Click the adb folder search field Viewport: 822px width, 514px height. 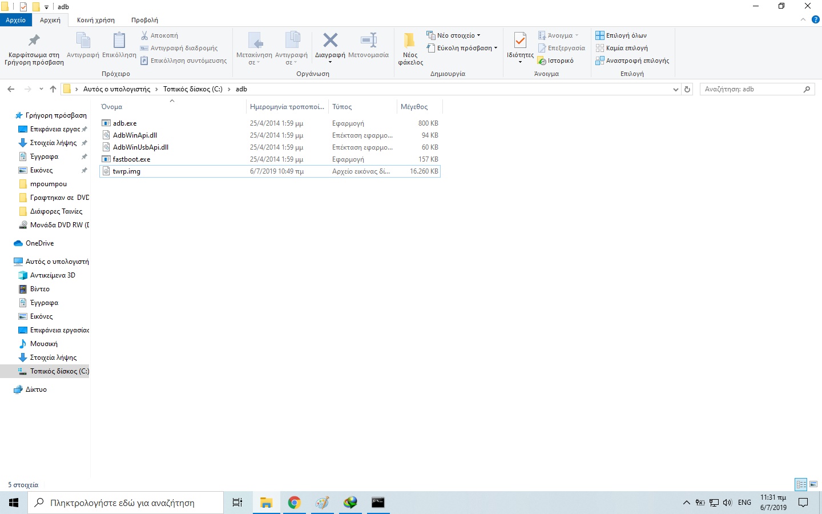coord(751,89)
